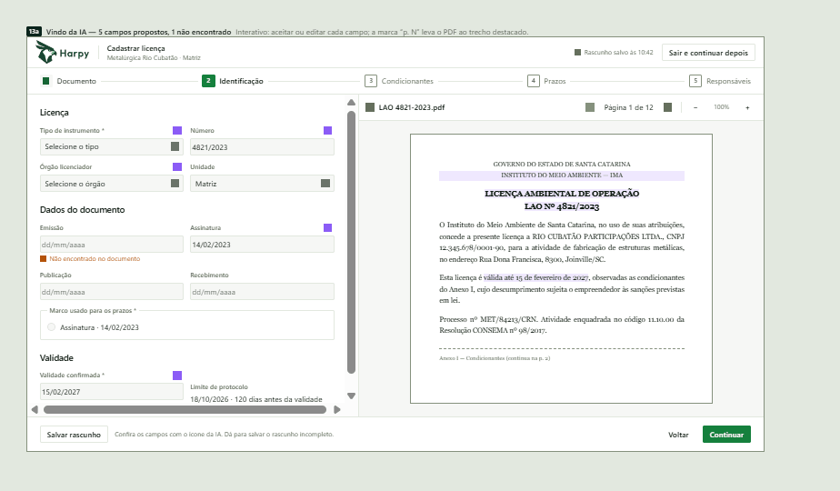The width and height of the screenshot is (840, 491).
Task: Click the PDF file icon beside LAO 4821-2023.pdf
Action: click(x=370, y=107)
